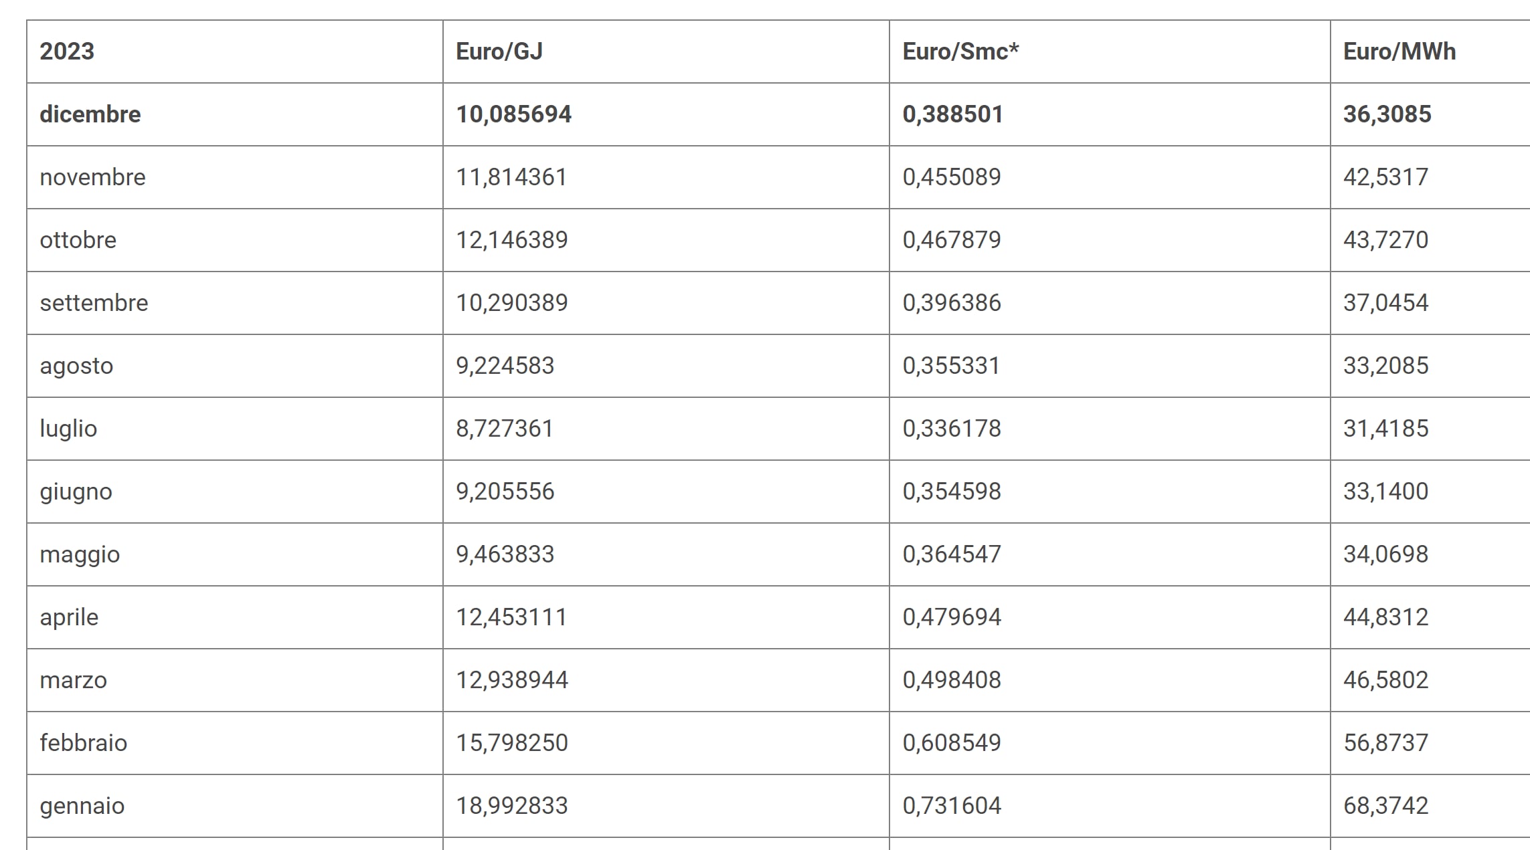The image size is (1530, 850).
Task: Select the marzo Euro/Smc value 0,498408
Action: tap(952, 680)
